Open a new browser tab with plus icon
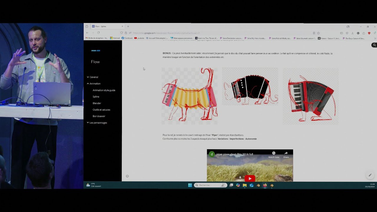The width and height of the screenshot is (377, 212). (x=128, y=26)
